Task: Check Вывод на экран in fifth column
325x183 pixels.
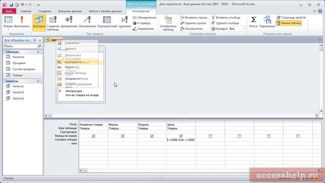Action: pyautogui.click(x=210, y=136)
